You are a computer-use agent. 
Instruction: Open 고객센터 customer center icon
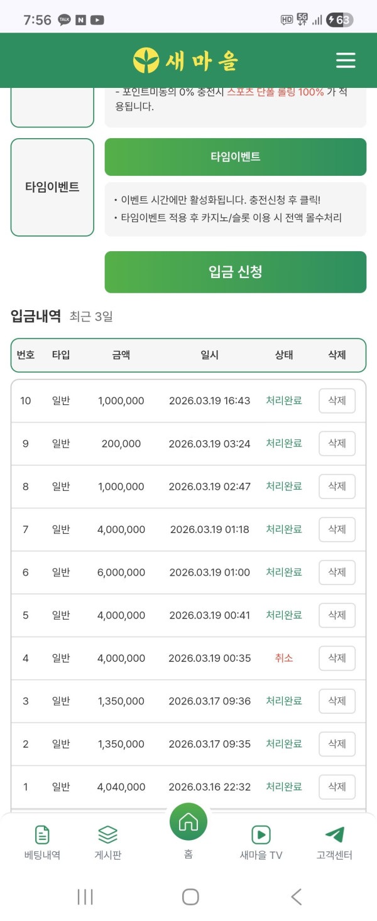pyautogui.click(x=334, y=834)
